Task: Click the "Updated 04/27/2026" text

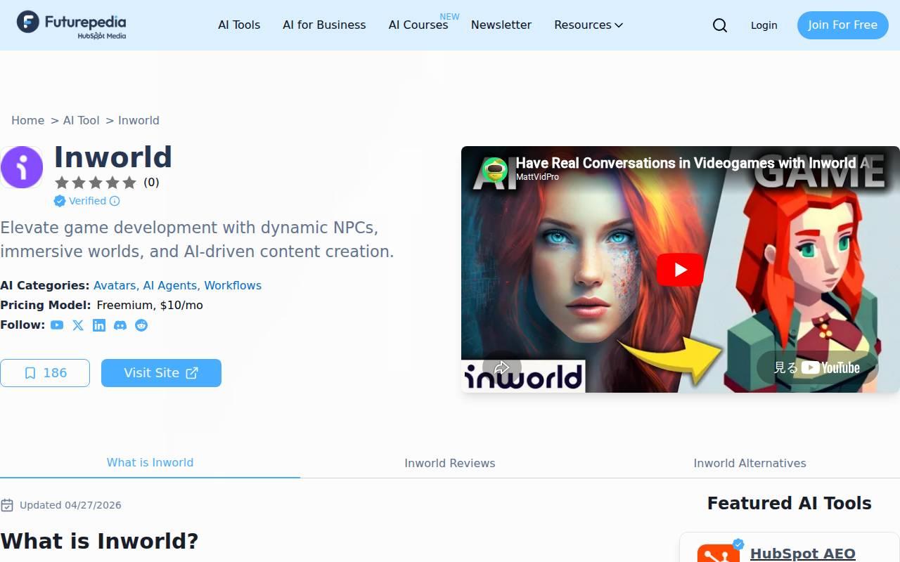Action: point(70,505)
